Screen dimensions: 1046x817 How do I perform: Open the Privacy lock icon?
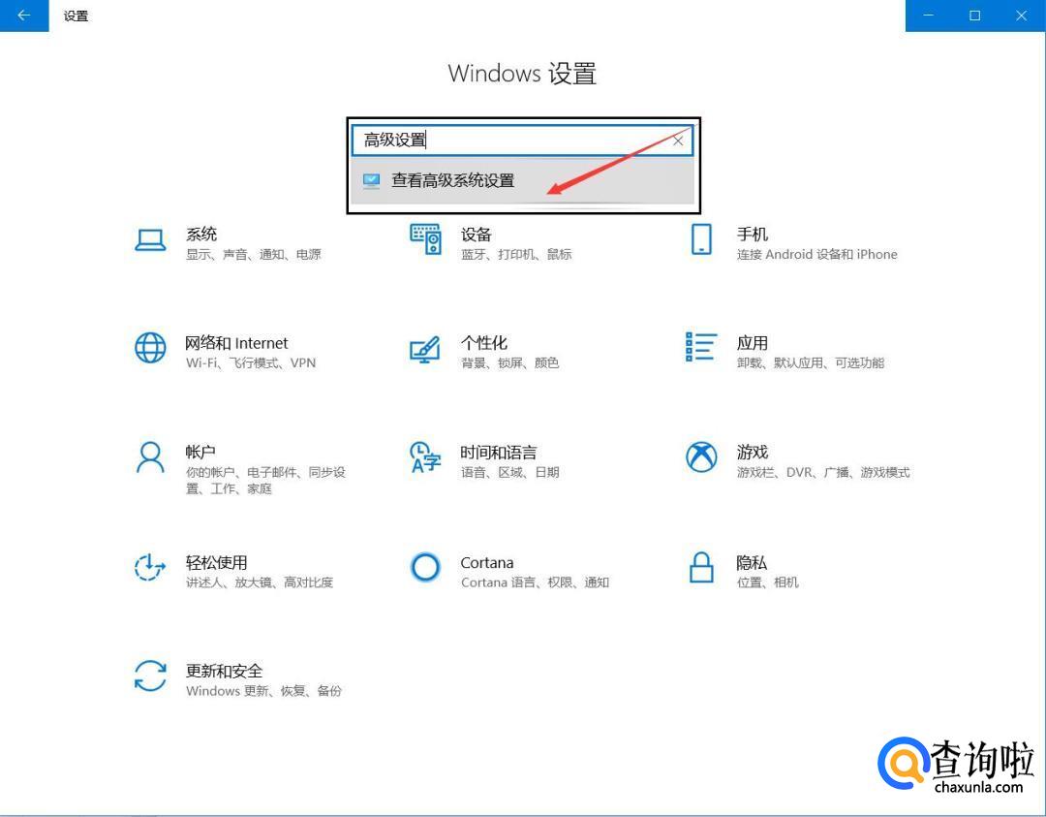click(701, 567)
